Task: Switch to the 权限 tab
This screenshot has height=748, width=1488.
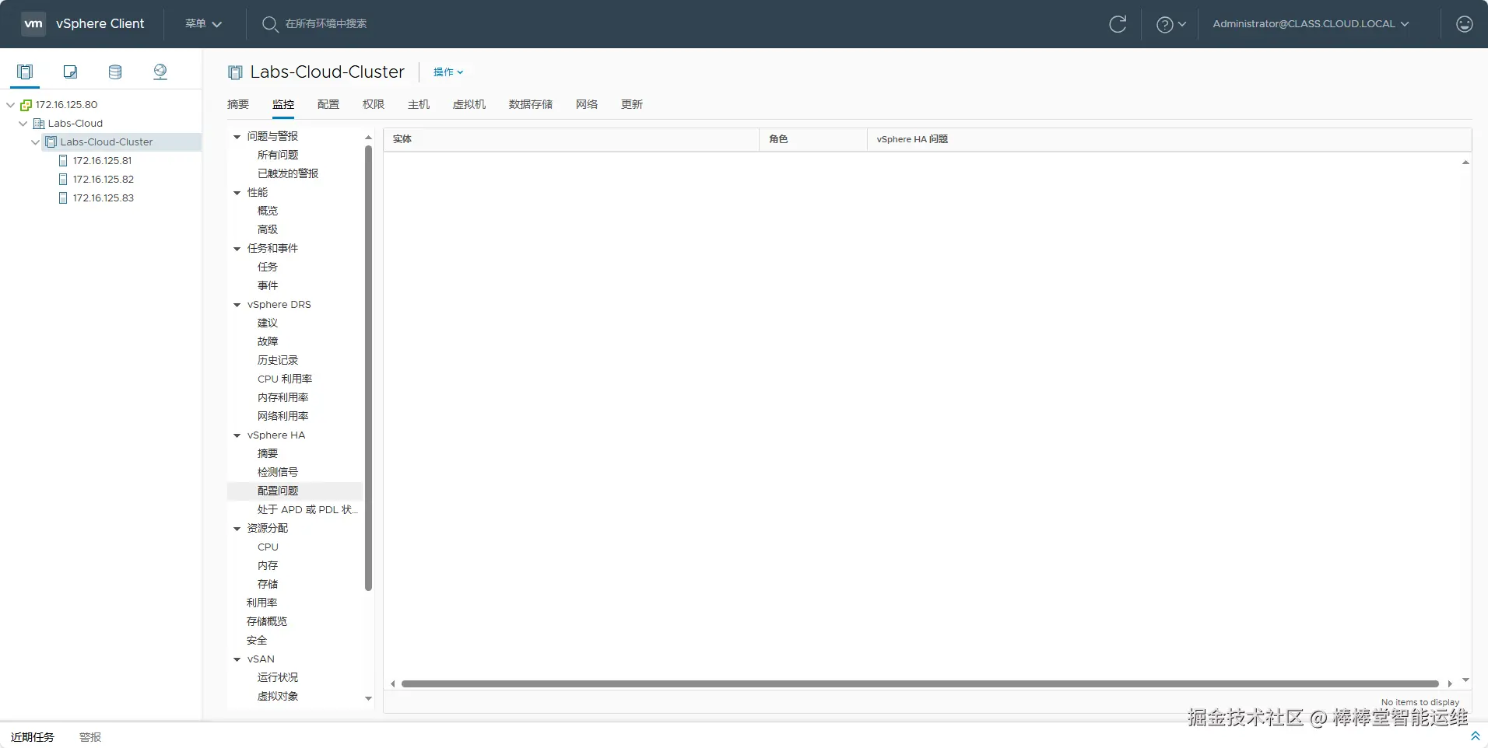Action: 374,104
